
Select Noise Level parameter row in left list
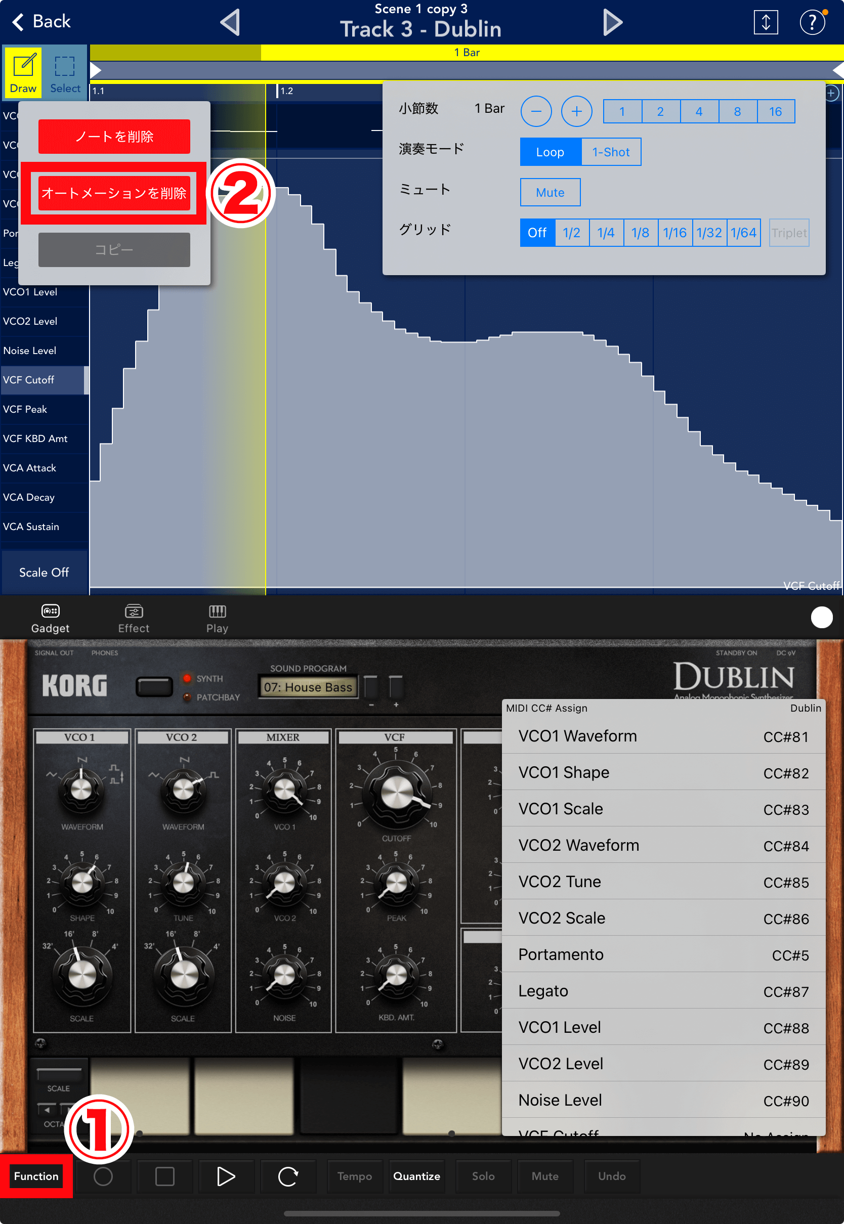tap(44, 351)
